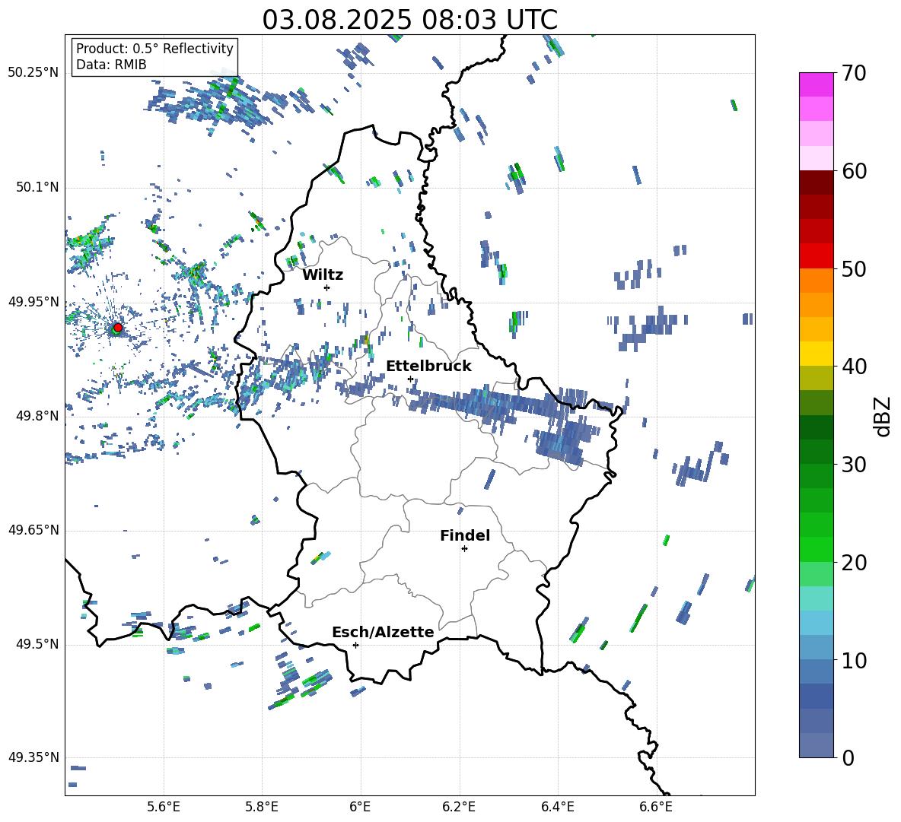Click the 40 tick label on colorbar
901x822 pixels.
(x=854, y=367)
